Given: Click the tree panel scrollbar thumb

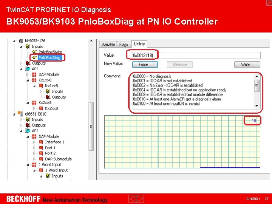Looking at the screenshot, I should click(91, 126).
